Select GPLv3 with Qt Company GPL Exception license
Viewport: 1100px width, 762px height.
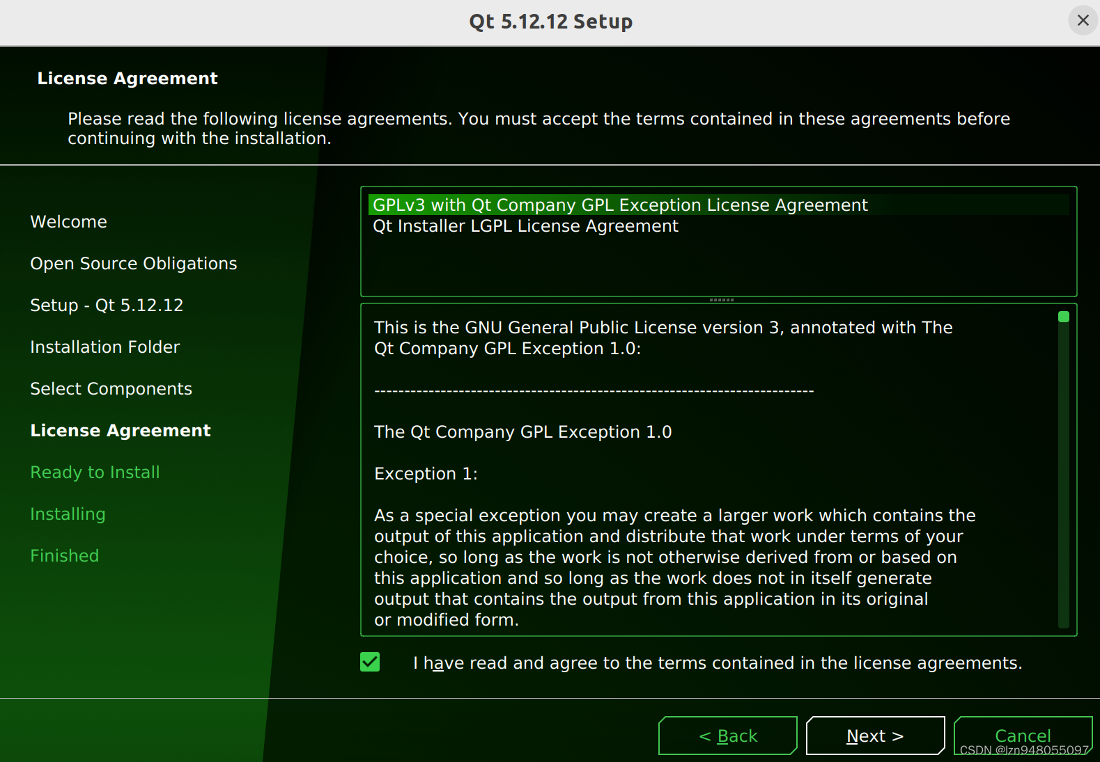(x=718, y=205)
